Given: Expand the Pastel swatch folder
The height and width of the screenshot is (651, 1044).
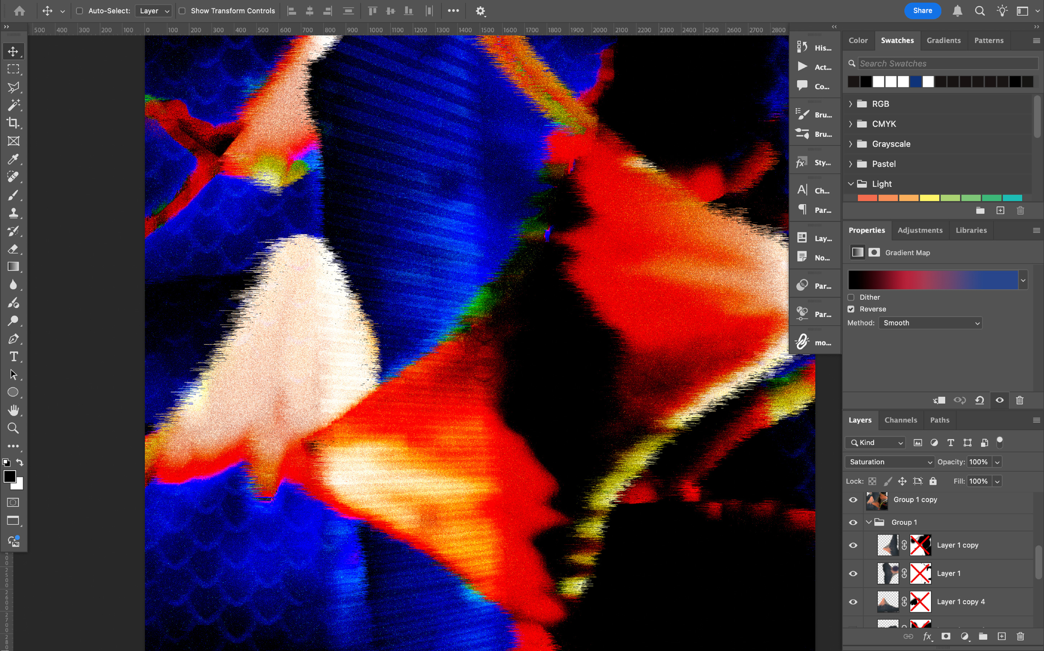Looking at the screenshot, I should (851, 164).
